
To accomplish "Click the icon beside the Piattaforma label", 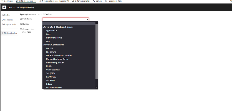I will [x=21, y=19].
